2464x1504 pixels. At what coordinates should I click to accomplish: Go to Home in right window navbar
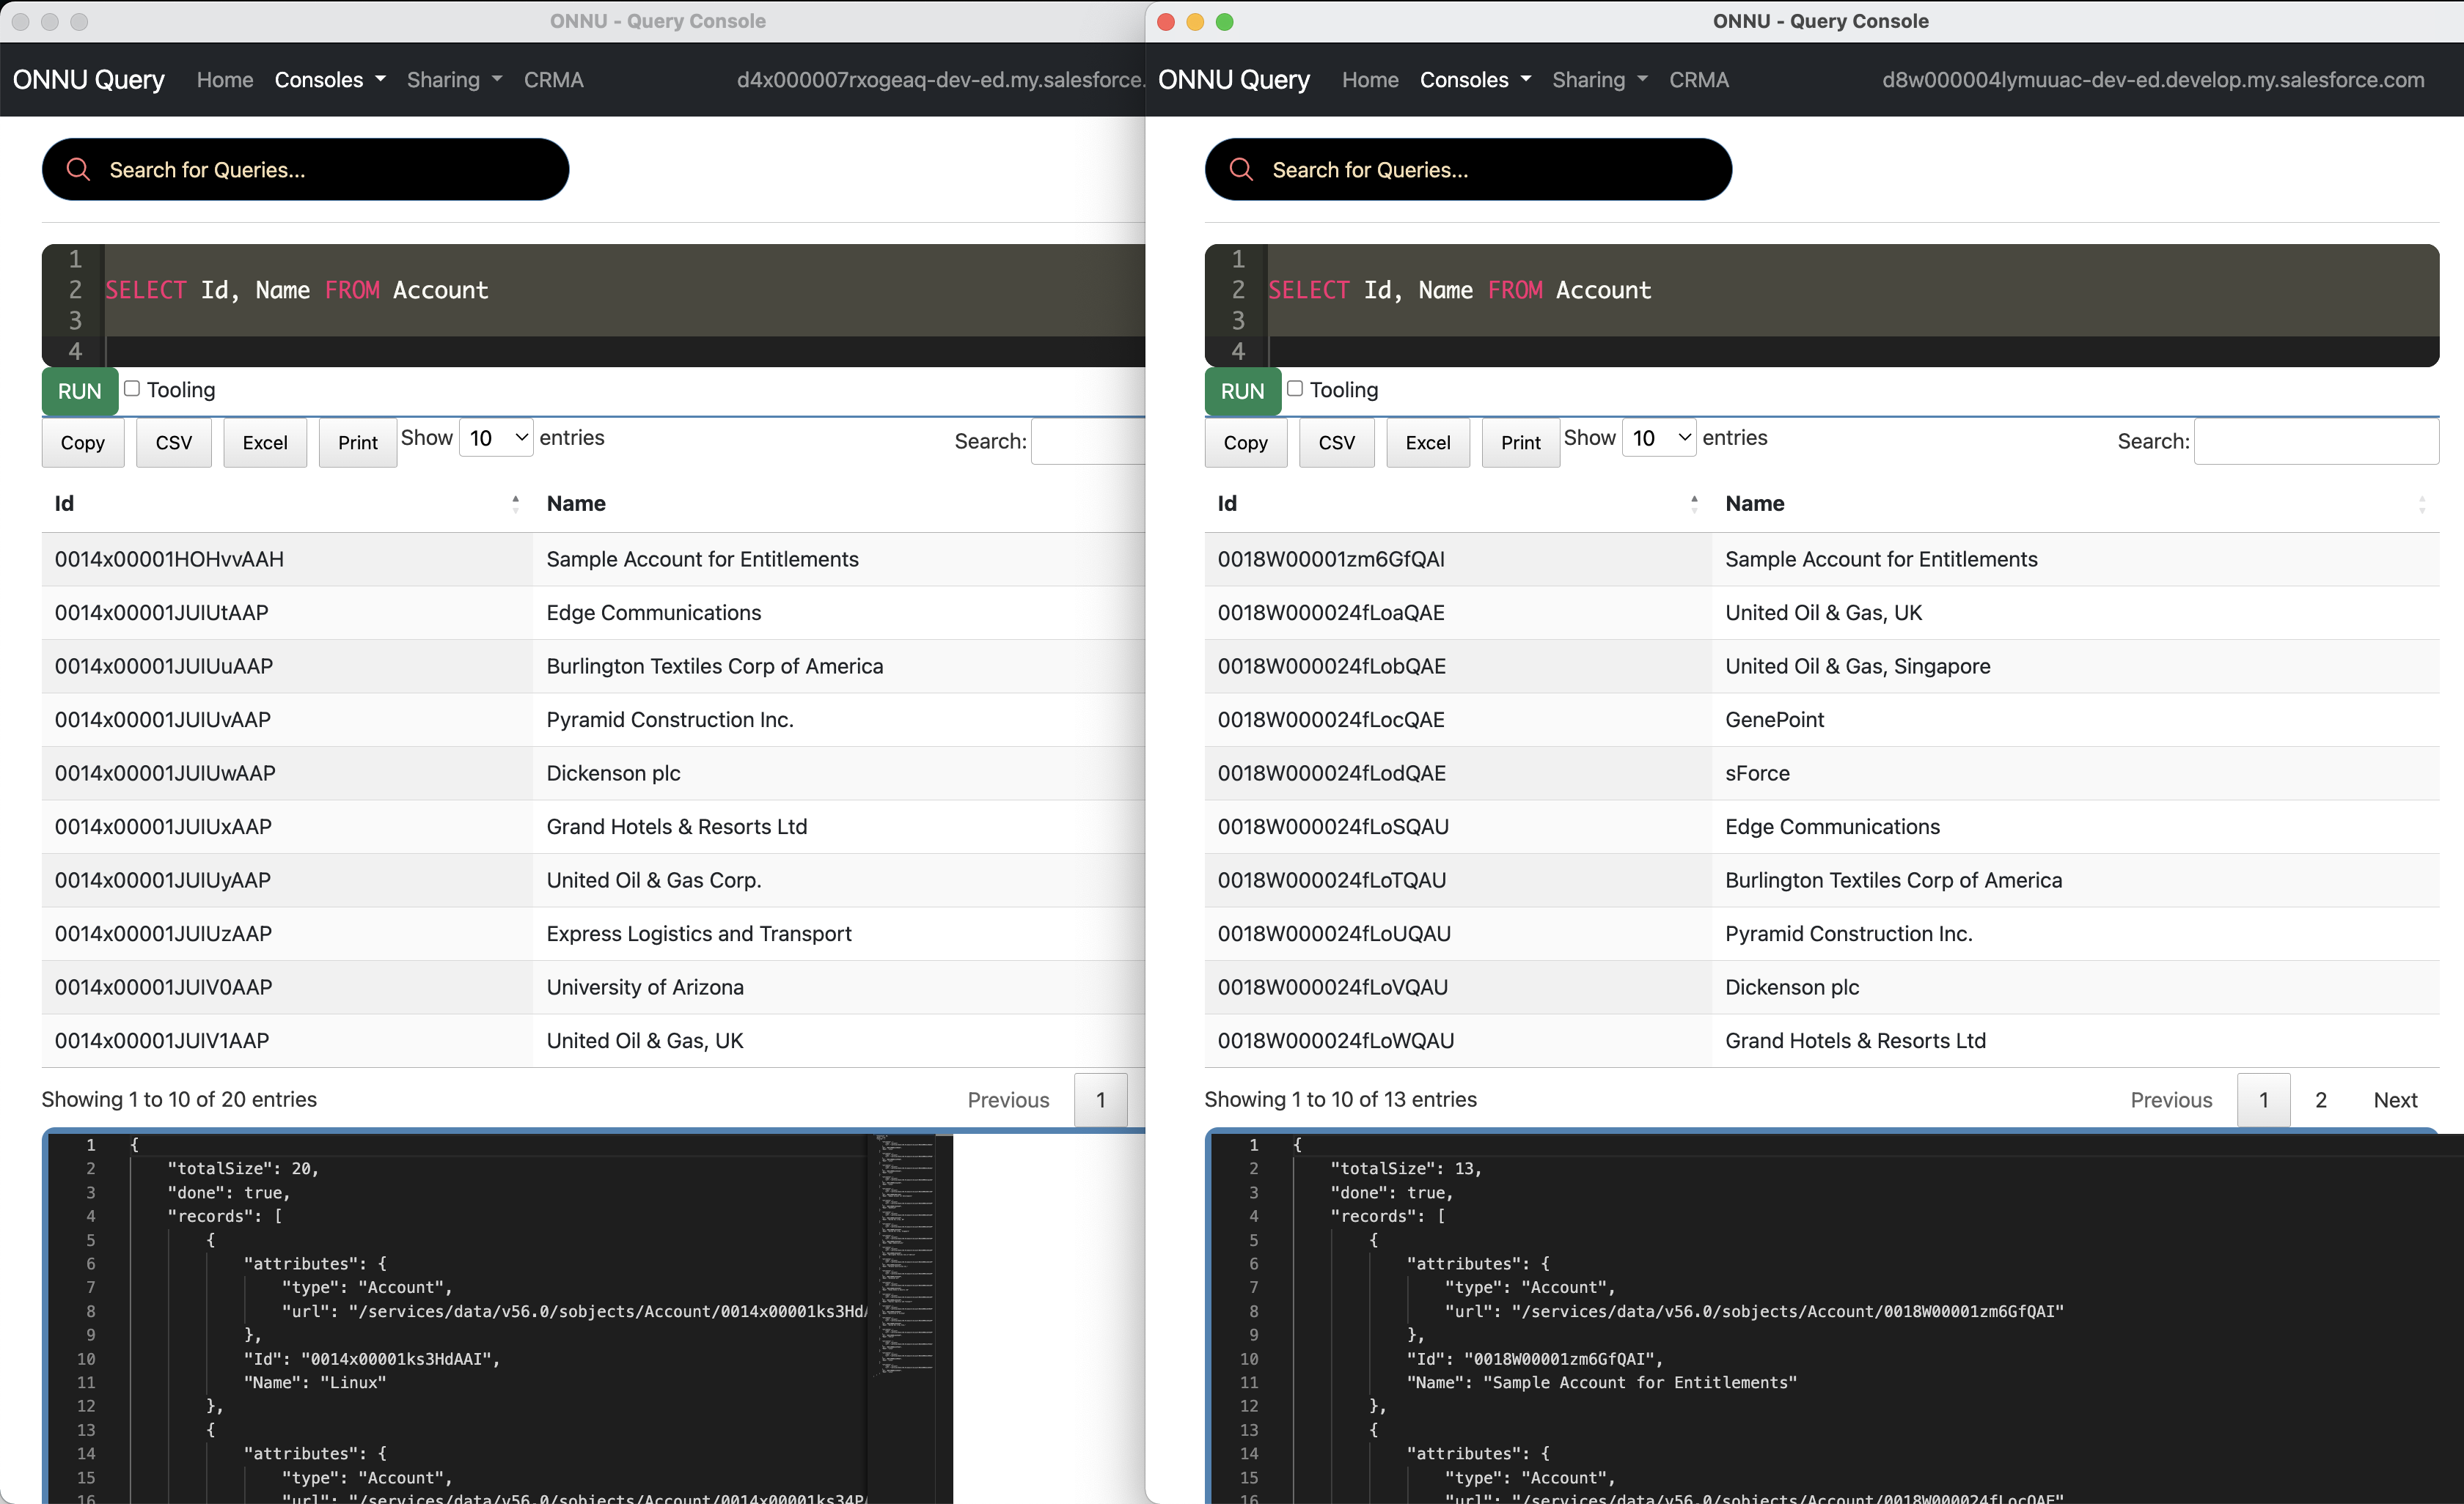tap(1370, 80)
